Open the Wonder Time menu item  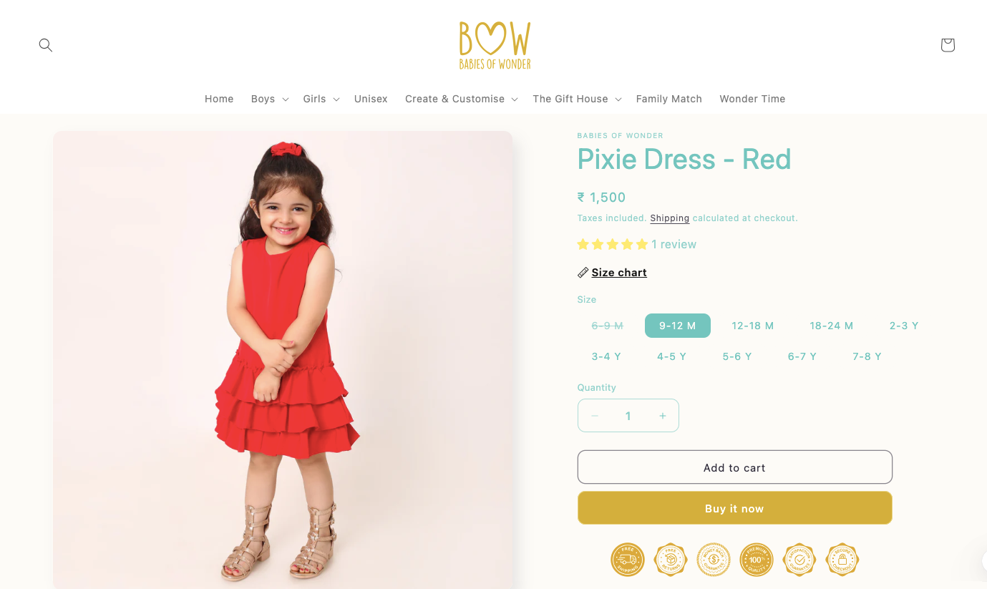tap(752, 99)
